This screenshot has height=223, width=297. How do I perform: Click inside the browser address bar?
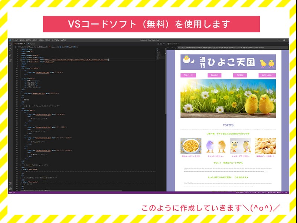[x=208, y=47]
